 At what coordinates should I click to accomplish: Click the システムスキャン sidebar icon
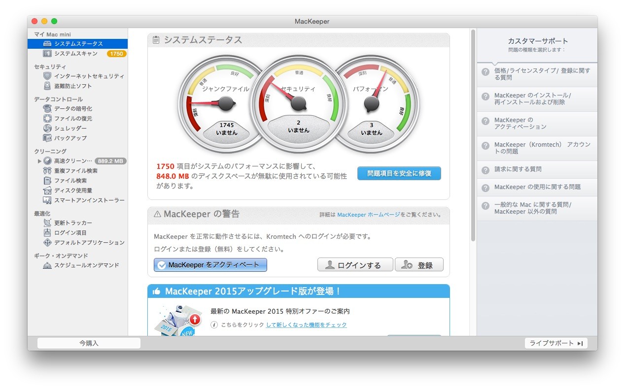tap(47, 54)
